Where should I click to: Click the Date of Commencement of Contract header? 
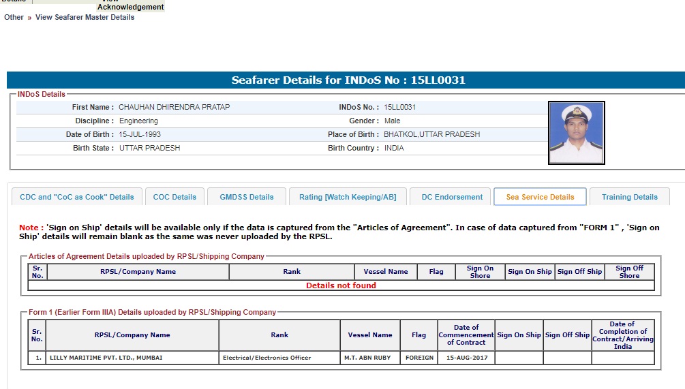[466, 334]
